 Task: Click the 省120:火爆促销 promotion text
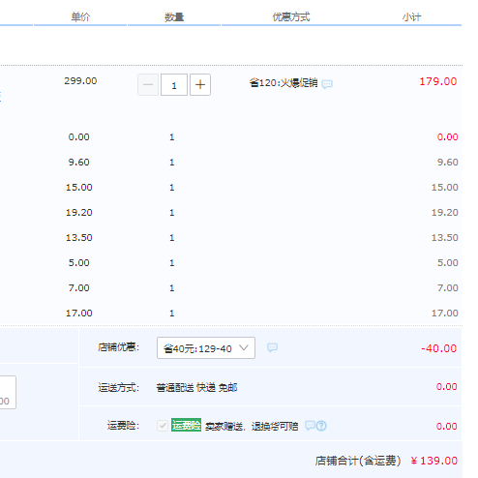[284, 83]
